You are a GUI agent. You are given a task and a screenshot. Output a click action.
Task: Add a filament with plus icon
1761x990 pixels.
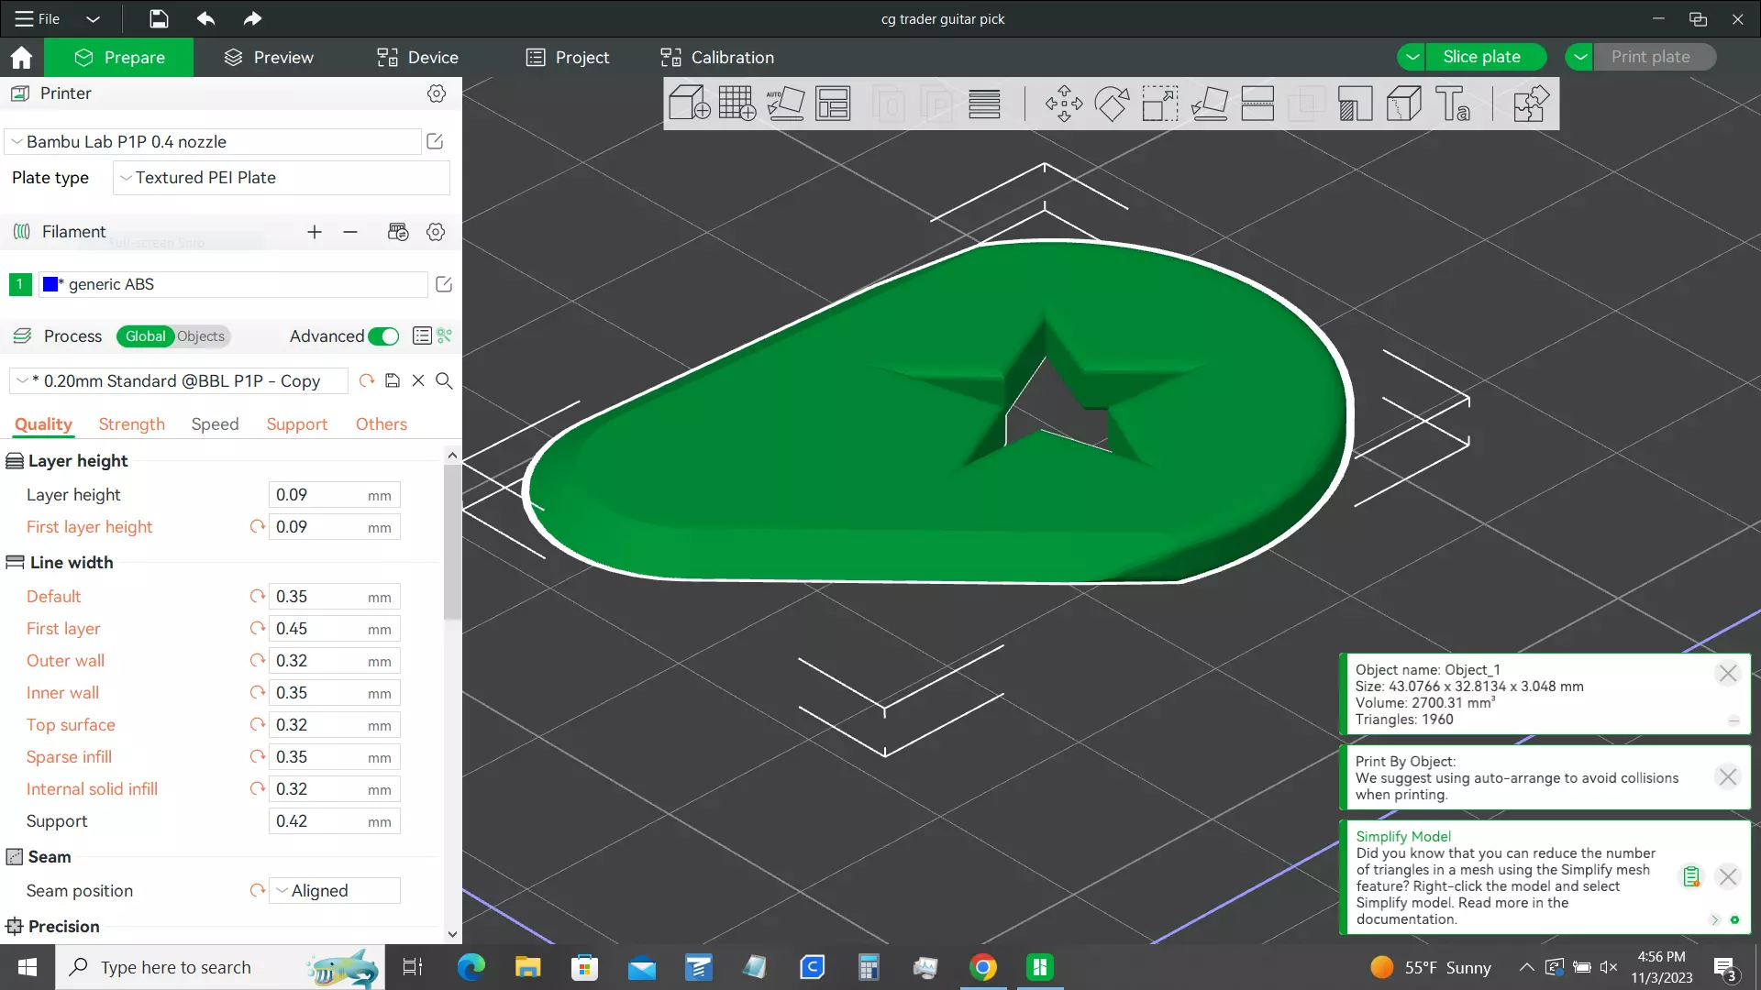pyautogui.click(x=315, y=232)
